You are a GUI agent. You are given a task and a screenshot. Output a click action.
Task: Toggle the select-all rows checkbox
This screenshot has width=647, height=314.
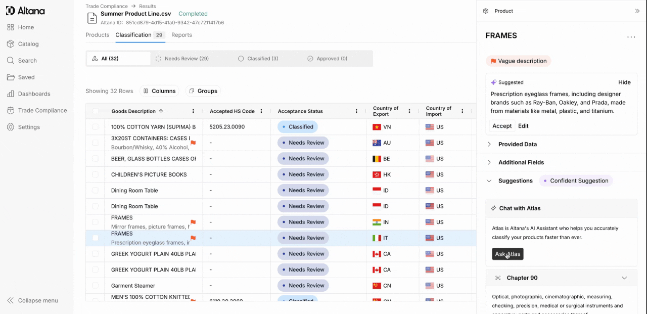pyautogui.click(x=96, y=111)
